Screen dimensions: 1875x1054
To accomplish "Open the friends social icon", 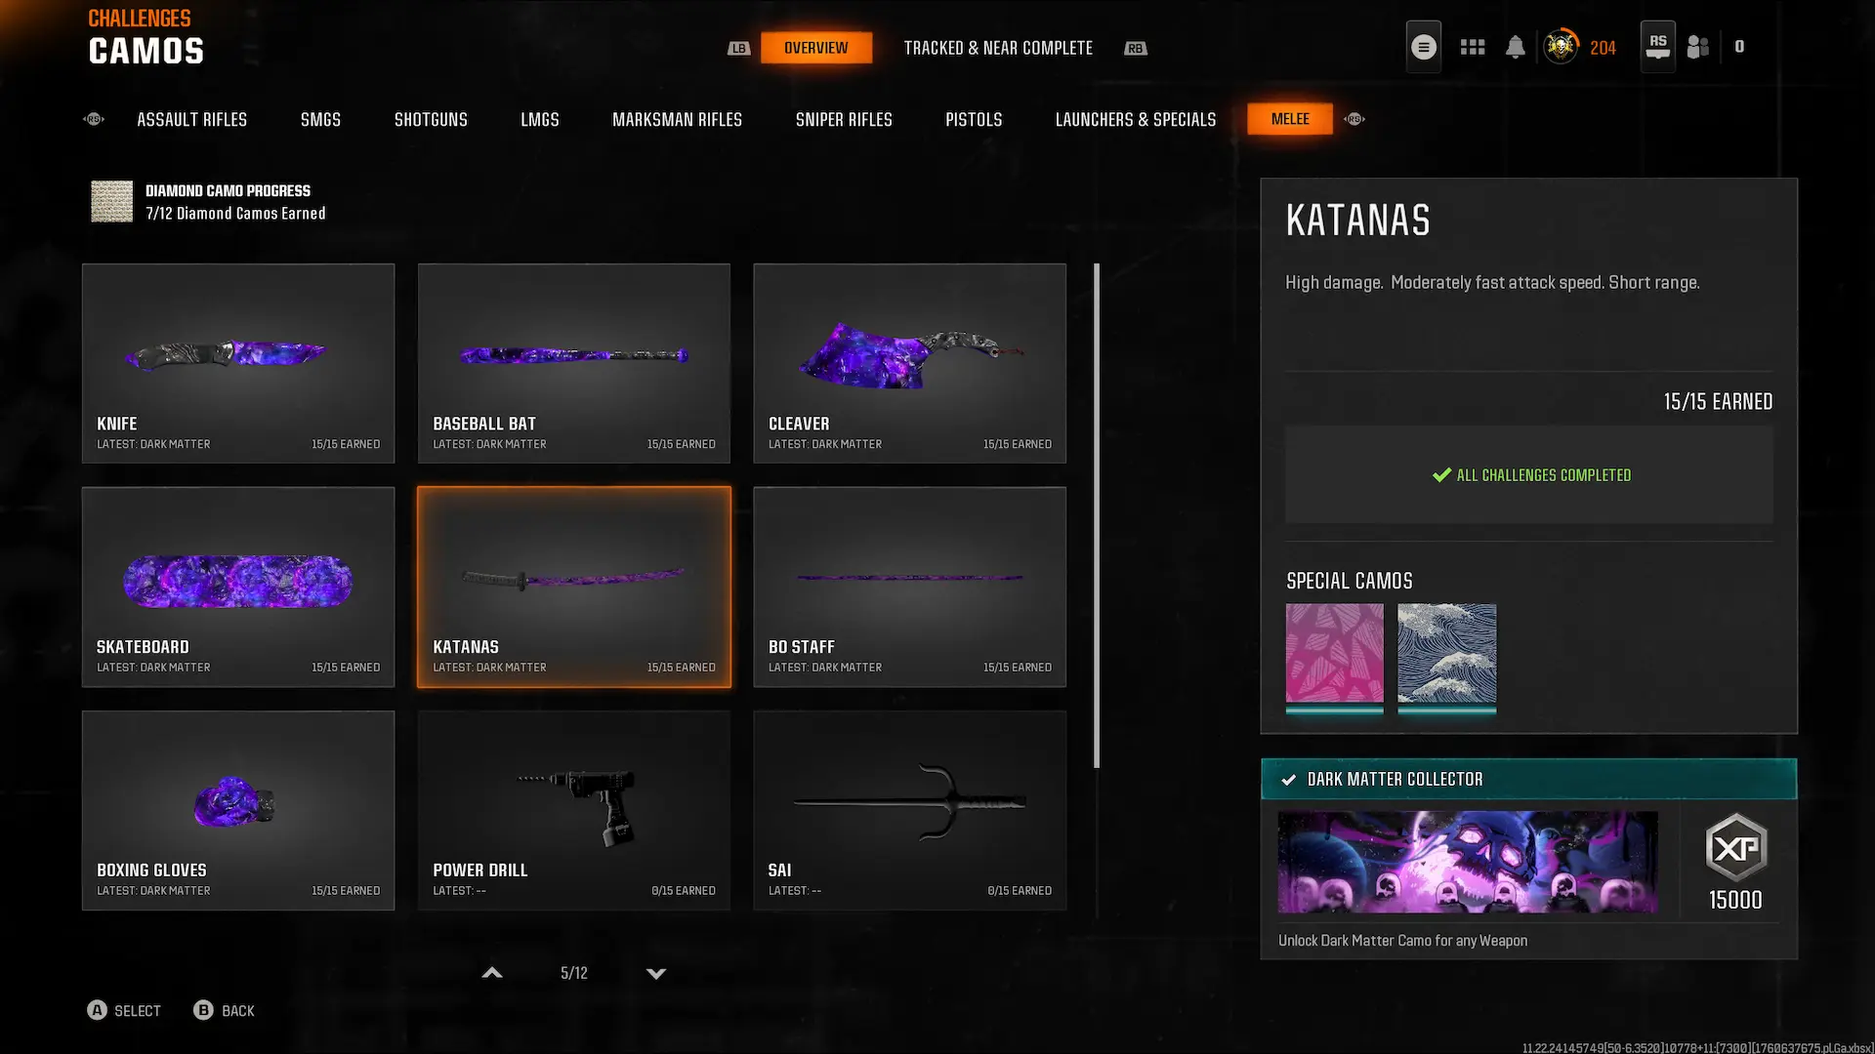I will point(1698,47).
